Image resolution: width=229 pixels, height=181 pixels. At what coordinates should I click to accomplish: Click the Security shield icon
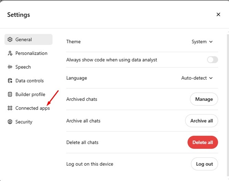click(x=10, y=122)
